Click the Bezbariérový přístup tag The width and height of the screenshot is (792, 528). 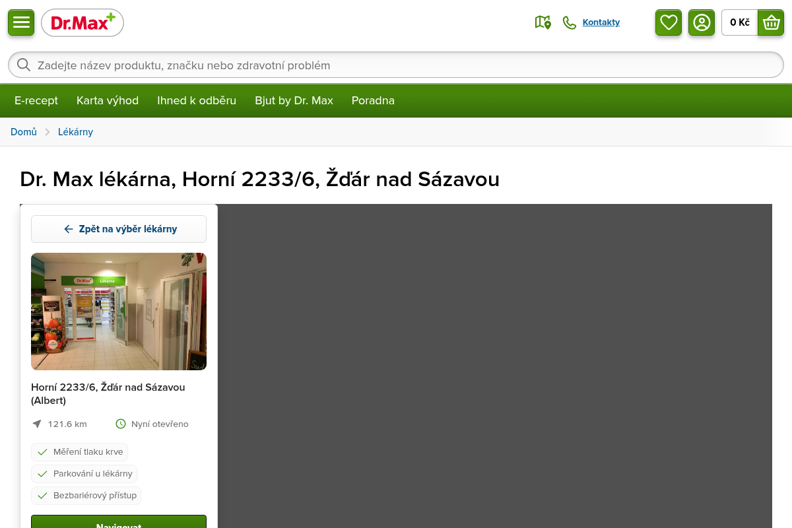[x=86, y=496]
